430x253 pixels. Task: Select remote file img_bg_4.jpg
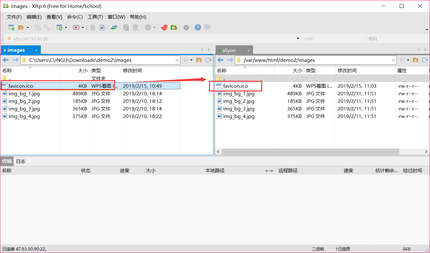(x=239, y=116)
